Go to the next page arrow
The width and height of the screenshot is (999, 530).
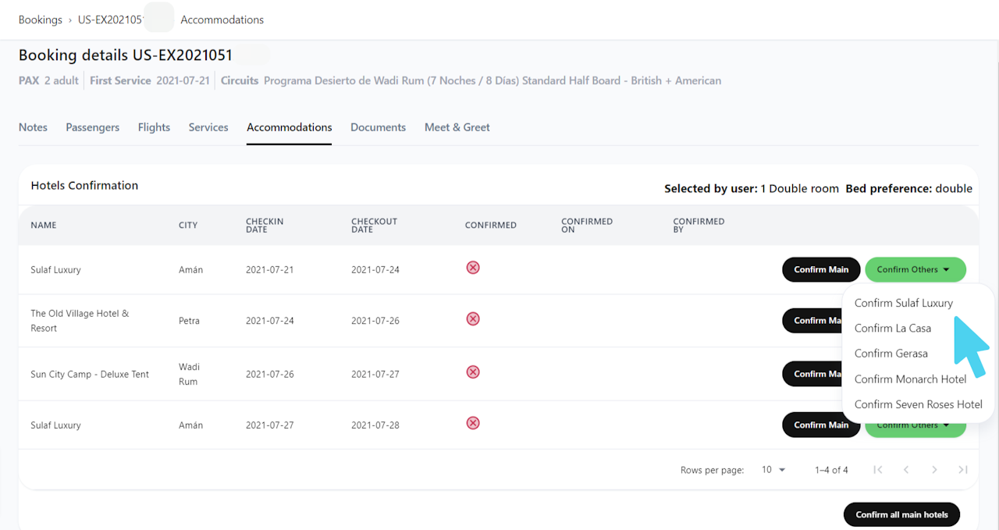934,470
